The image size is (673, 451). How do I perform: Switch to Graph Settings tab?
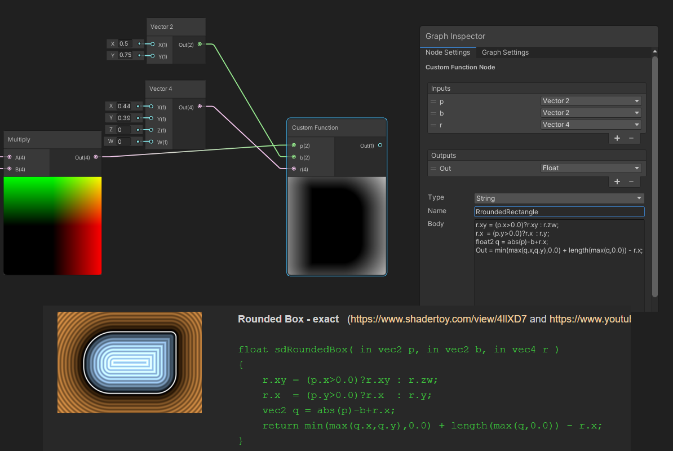coord(505,52)
